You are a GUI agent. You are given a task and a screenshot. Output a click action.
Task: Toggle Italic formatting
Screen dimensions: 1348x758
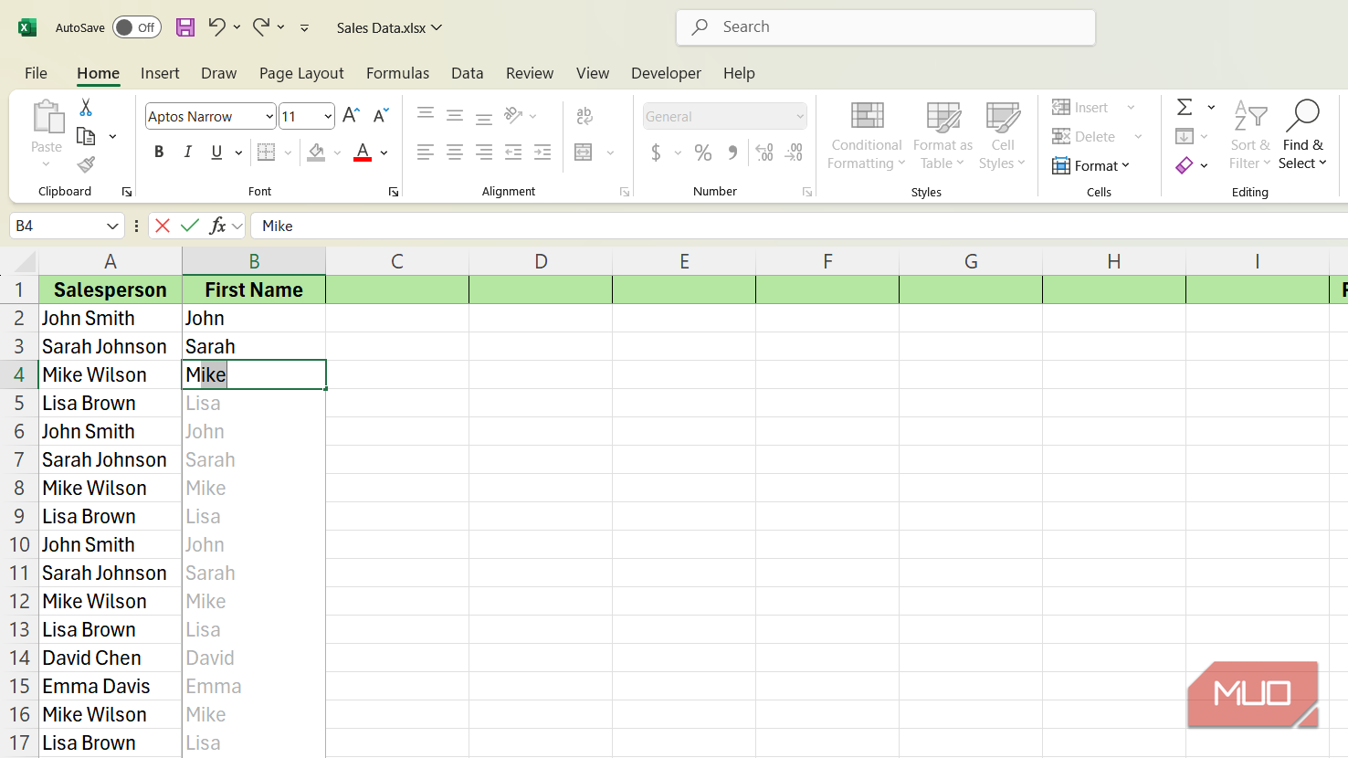(188, 152)
